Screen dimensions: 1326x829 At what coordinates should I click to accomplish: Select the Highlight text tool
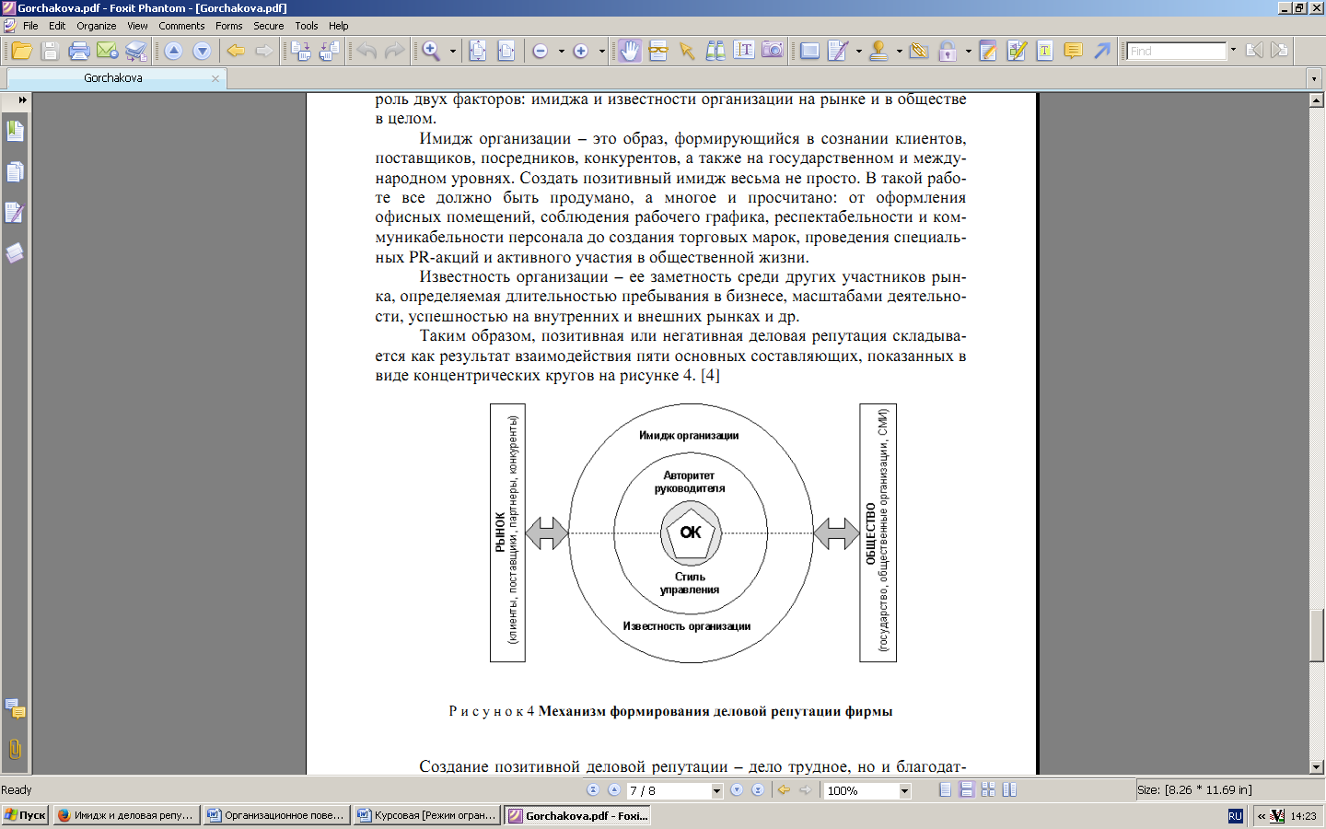1045,51
